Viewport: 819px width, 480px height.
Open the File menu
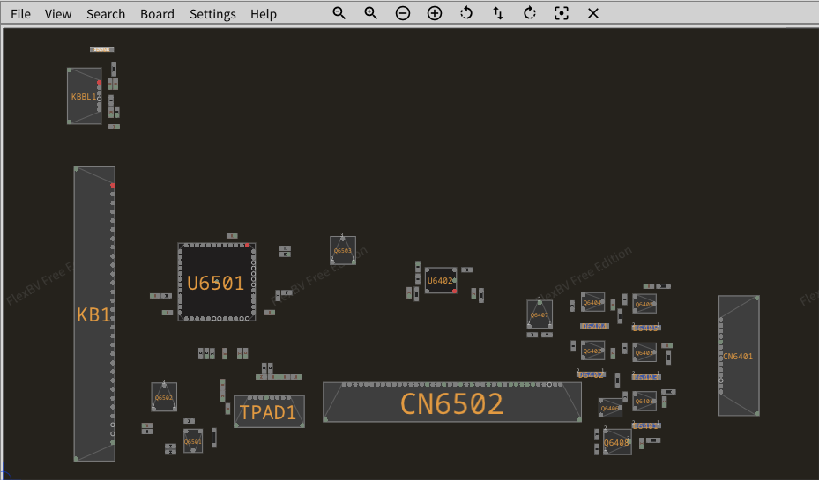pyautogui.click(x=20, y=14)
